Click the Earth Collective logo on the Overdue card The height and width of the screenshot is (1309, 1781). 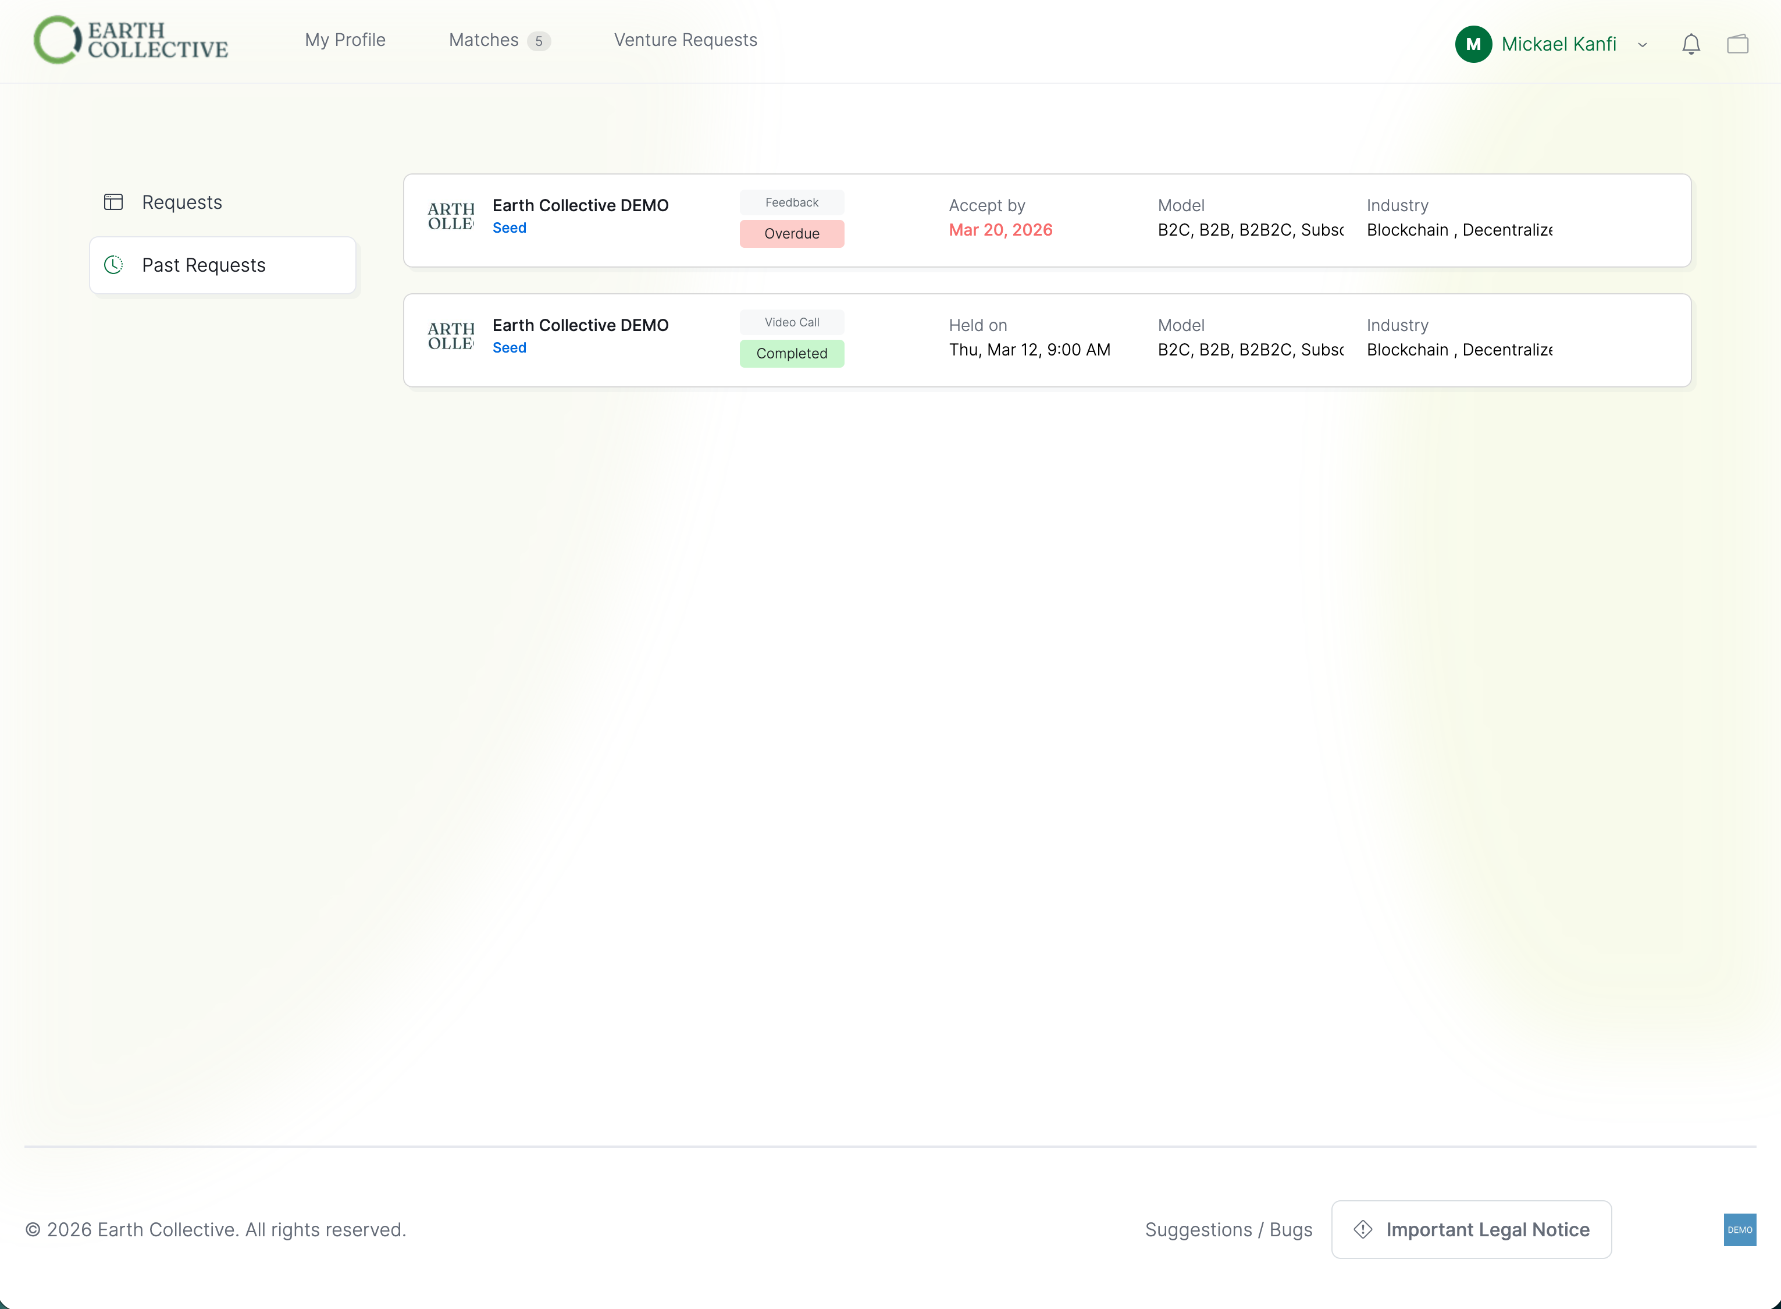(x=451, y=215)
